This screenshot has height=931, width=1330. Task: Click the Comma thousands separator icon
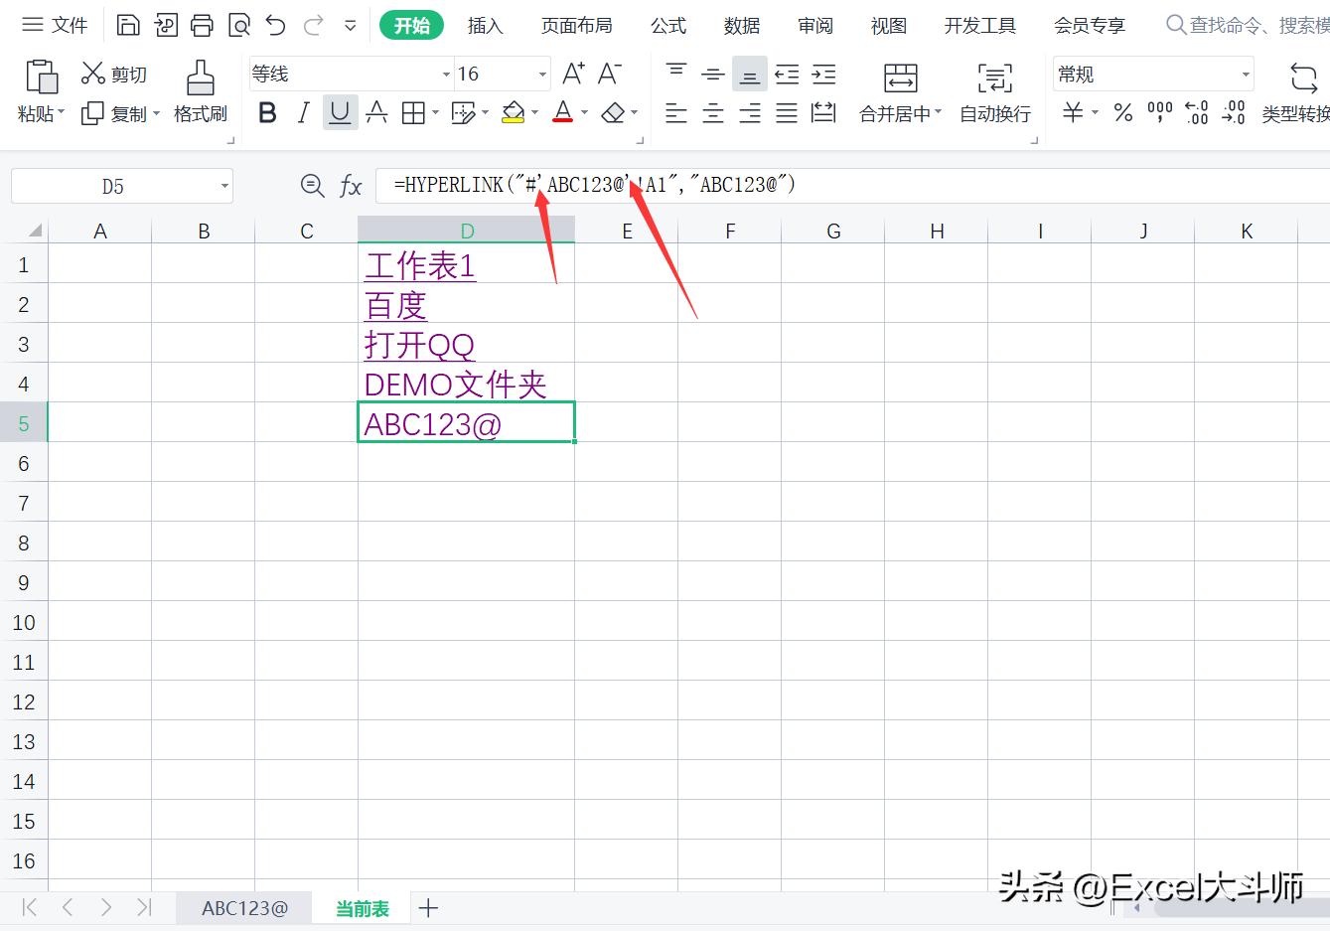tap(1159, 112)
